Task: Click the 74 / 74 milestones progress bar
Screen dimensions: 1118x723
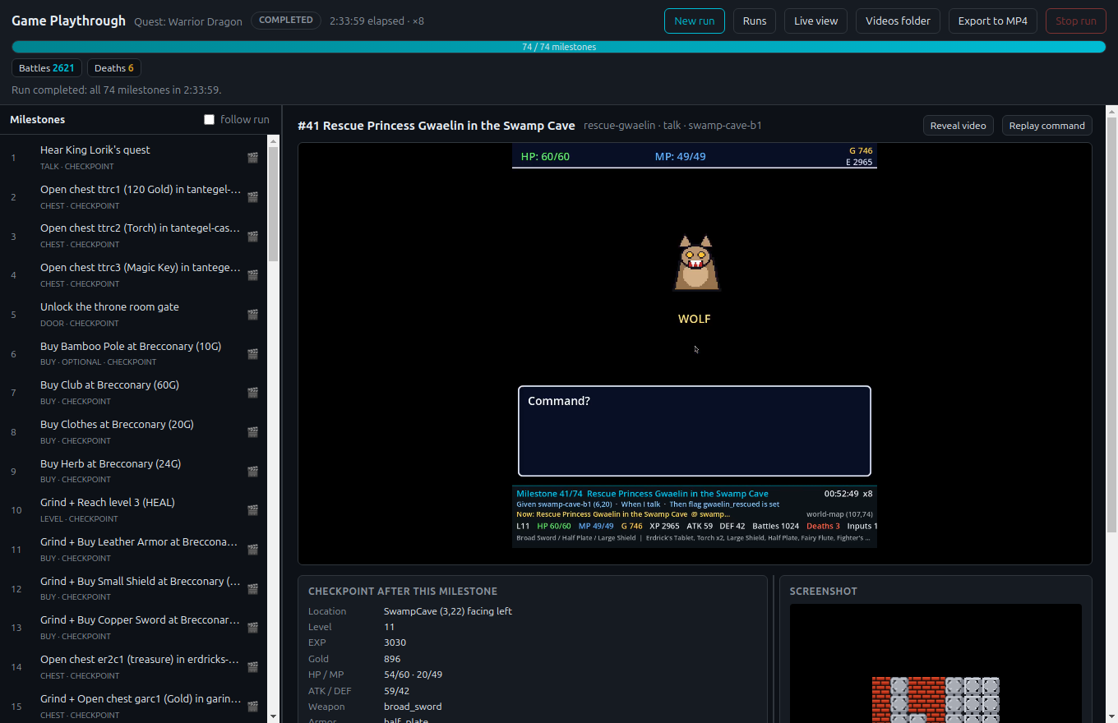Action: click(x=559, y=47)
